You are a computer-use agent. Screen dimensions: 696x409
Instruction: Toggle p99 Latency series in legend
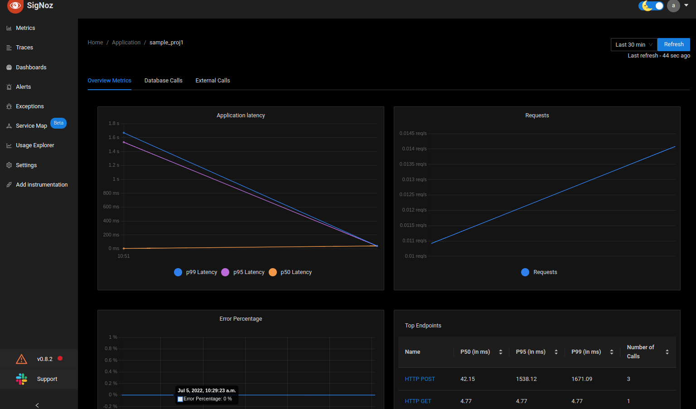click(x=178, y=272)
